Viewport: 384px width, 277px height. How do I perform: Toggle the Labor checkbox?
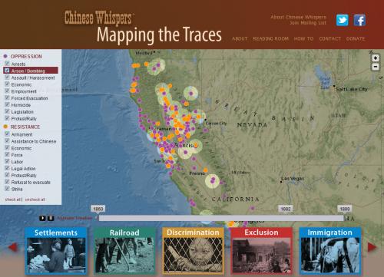[x=7, y=161]
